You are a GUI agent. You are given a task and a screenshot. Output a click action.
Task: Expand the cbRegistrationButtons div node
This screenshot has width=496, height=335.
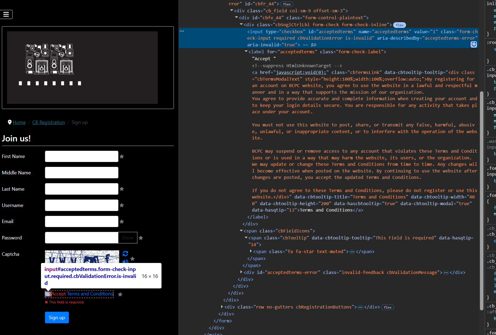click(x=222, y=307)
